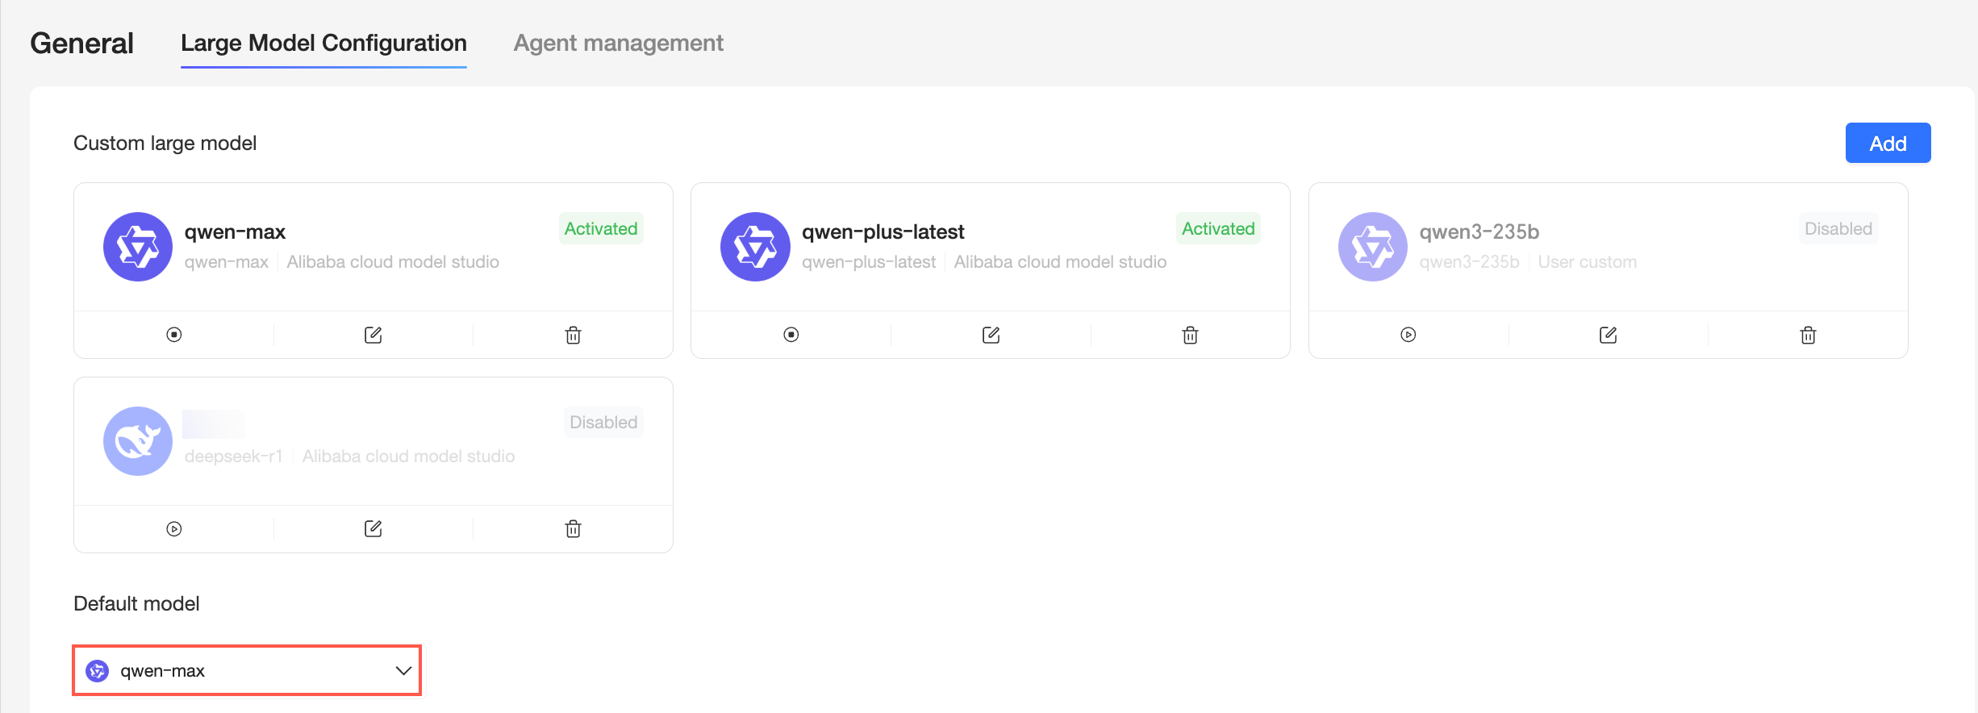Click the qwen-plus-latest model logo icon
This screenshot has width=1978, height=713.
[755, 247]
